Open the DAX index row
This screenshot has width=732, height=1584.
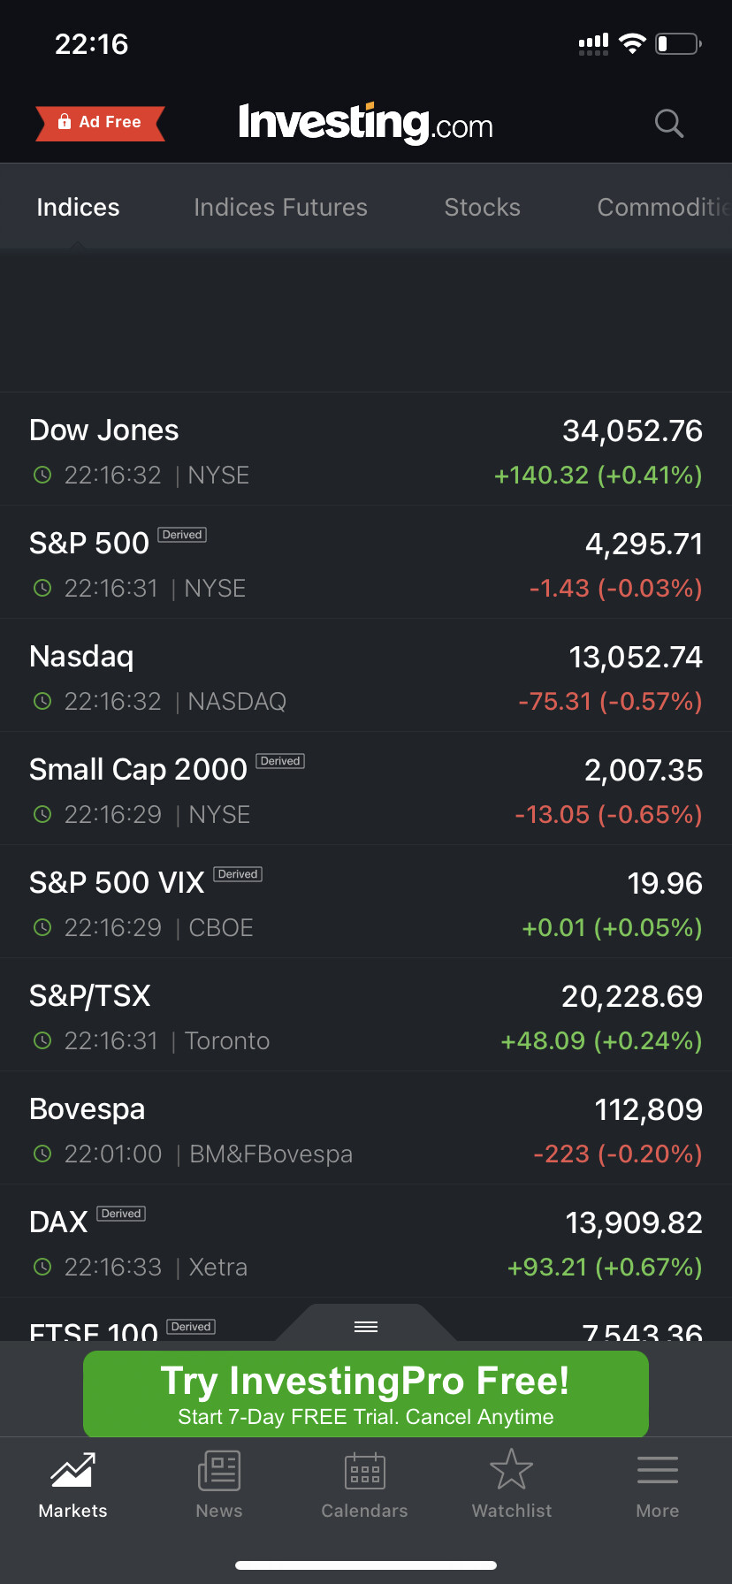point(366,1242)
